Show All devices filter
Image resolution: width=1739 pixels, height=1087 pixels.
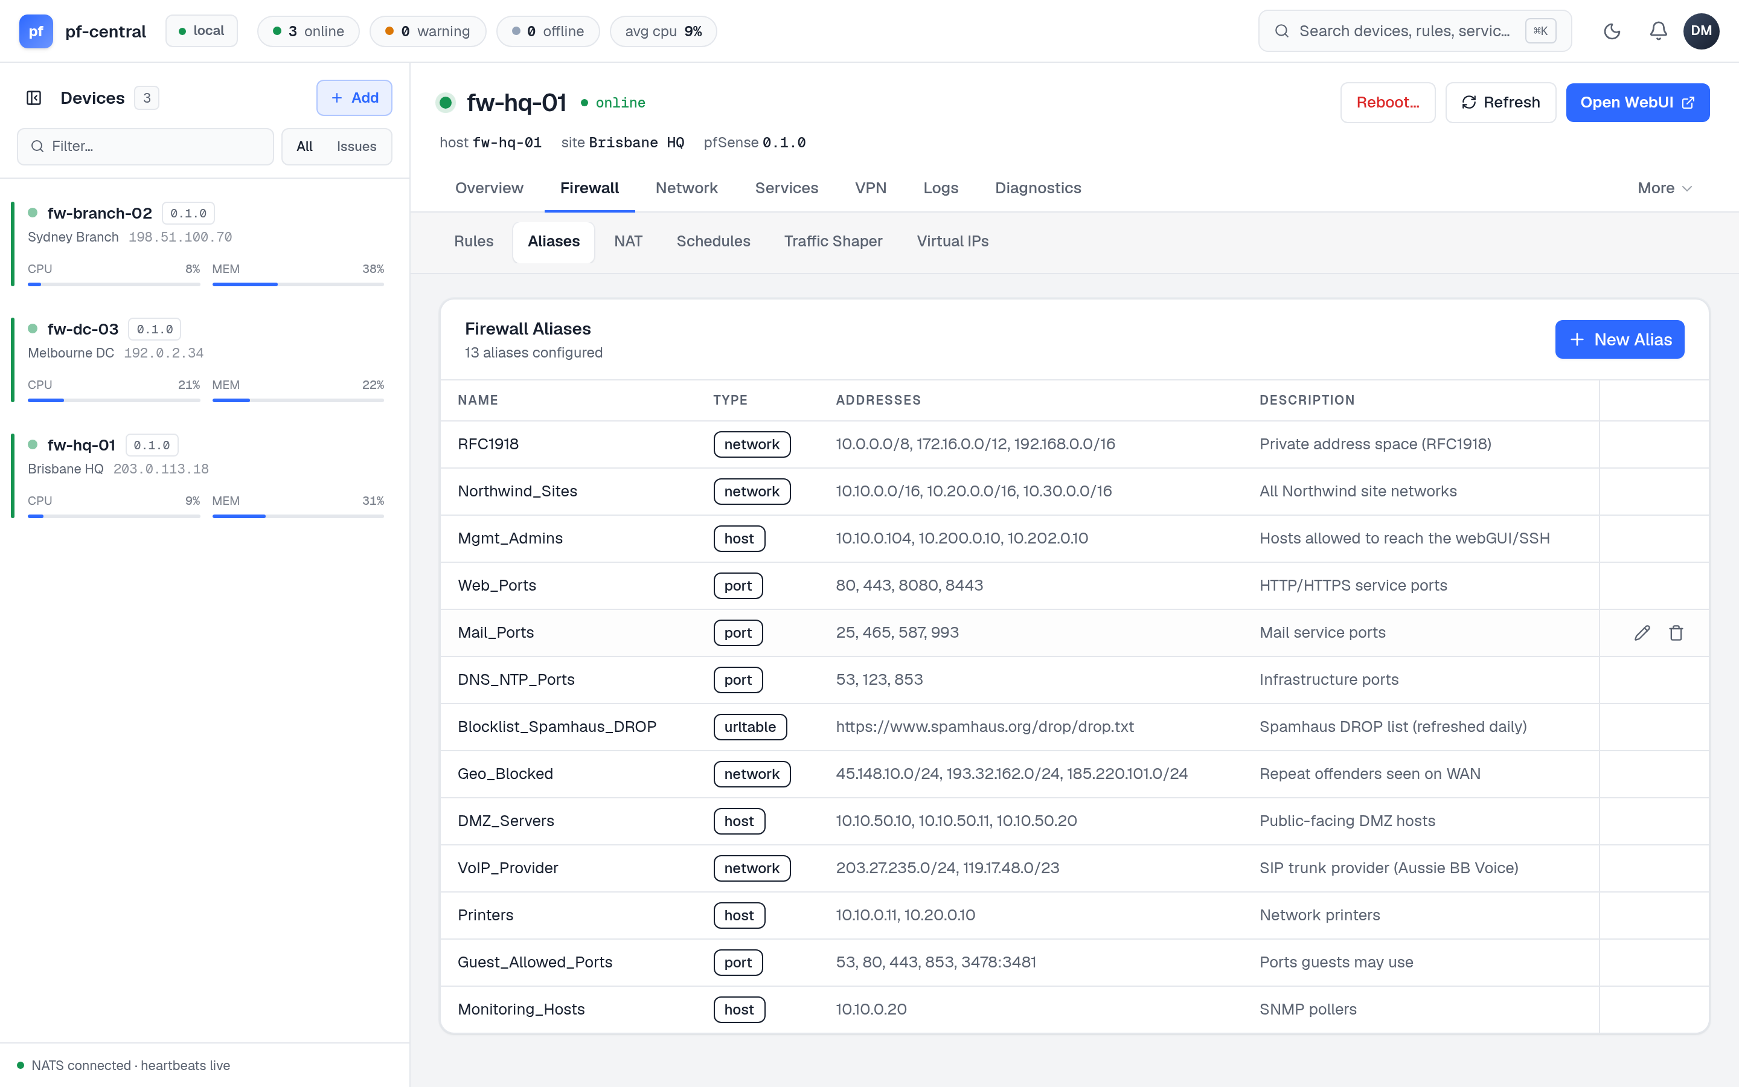[305, 146]
